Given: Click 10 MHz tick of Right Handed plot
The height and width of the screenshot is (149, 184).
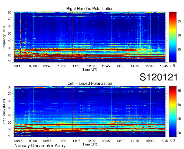Looking at the screenshot, I should (9, 61).
